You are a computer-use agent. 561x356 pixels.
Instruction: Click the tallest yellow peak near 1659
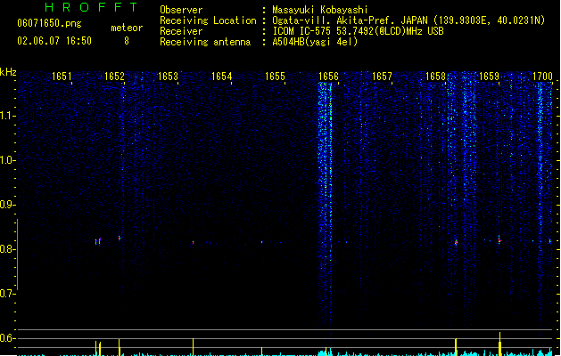coord(499,344)
